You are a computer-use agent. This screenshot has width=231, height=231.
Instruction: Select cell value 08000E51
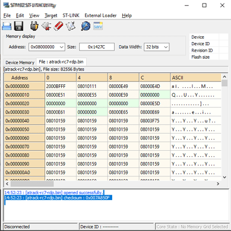(61, 95)
